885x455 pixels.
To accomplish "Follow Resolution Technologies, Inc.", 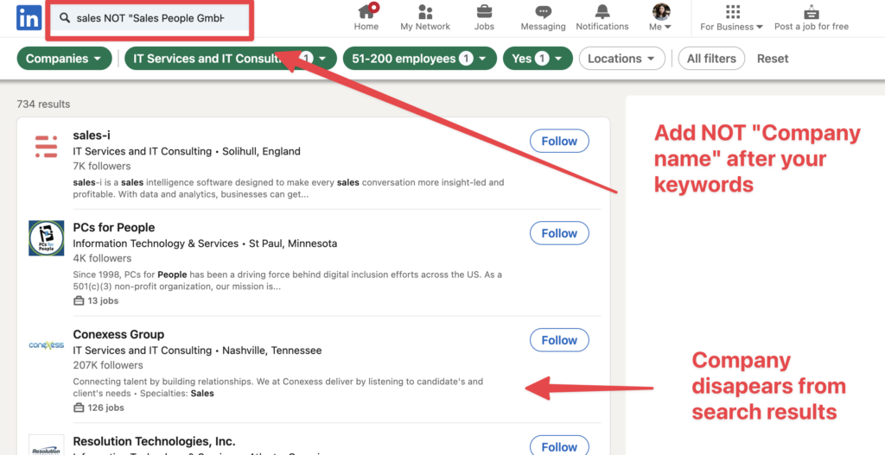I will click(x=559, y=446).
